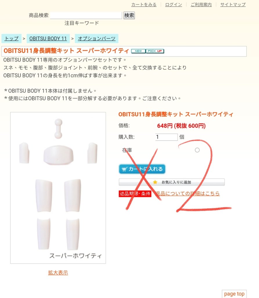The height and width of the screenshot is (298, 259).
Task: Go to オプションパーツ breadcrumb
Action: [97, 39]
